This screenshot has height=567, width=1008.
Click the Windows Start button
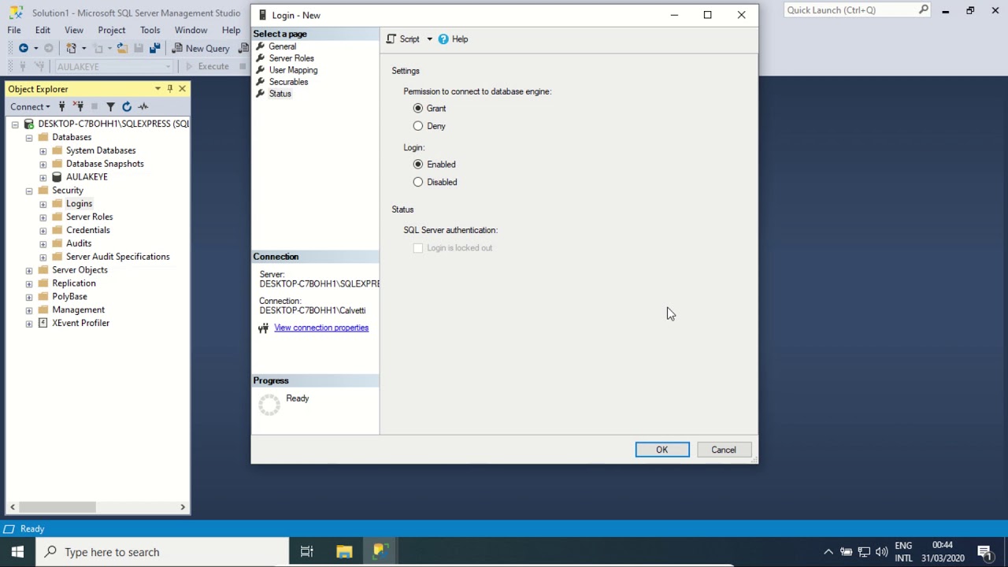17,552
